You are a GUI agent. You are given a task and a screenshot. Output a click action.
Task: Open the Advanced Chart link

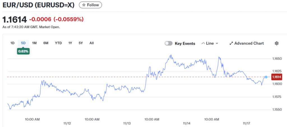[249, 43]
